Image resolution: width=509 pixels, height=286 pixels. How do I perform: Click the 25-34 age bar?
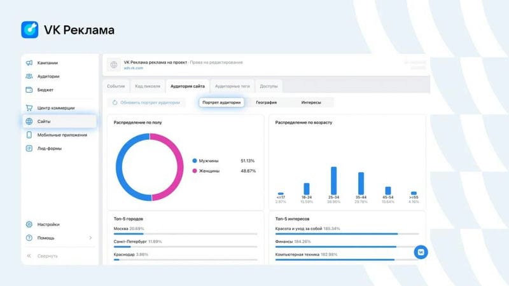point(333,180)
